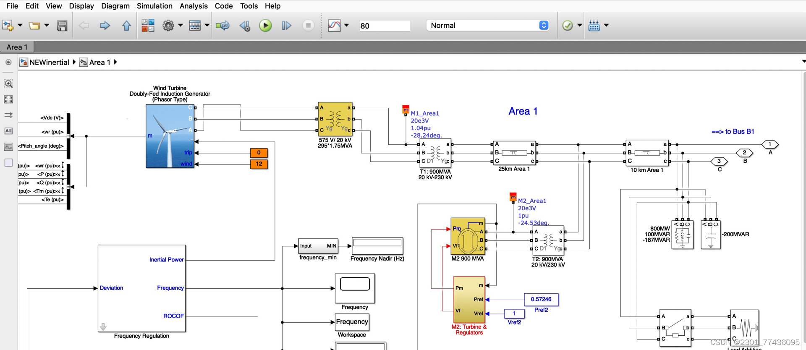The image size is (806, 350).
Task: Select the Area 1 tab
Action: click(x=17, y=47)
